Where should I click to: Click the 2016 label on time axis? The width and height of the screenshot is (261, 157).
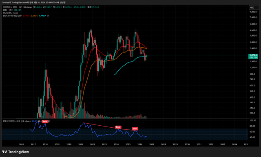click(22, 144)
